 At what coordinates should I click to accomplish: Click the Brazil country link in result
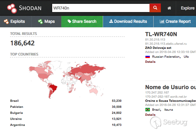(x=156, y=110)
